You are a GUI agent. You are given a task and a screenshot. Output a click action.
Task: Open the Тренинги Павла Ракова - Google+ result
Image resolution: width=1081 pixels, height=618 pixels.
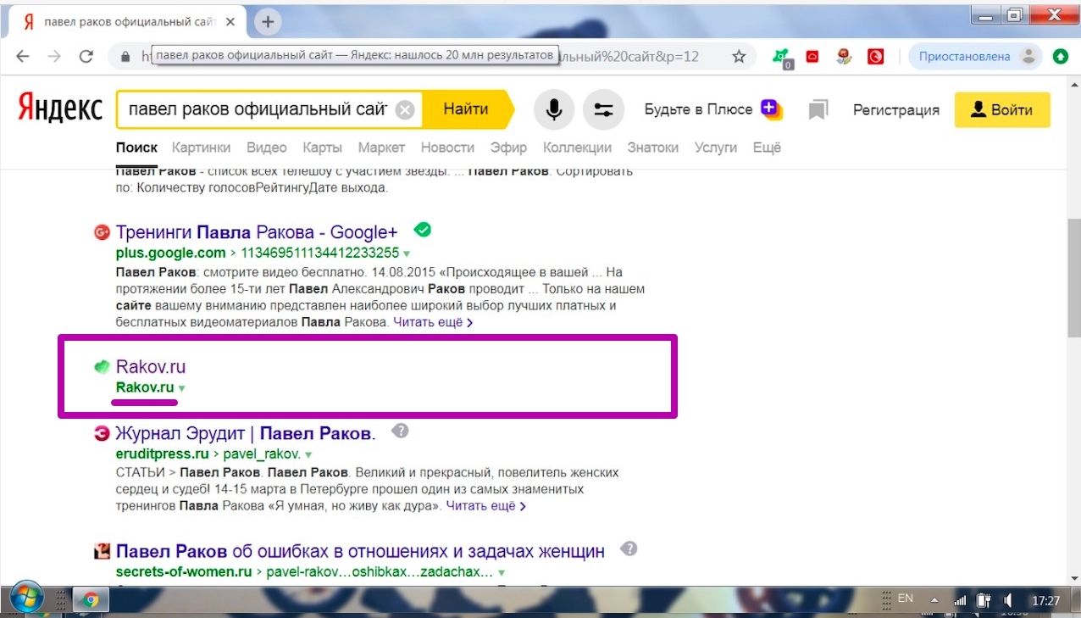coord(257,231)
